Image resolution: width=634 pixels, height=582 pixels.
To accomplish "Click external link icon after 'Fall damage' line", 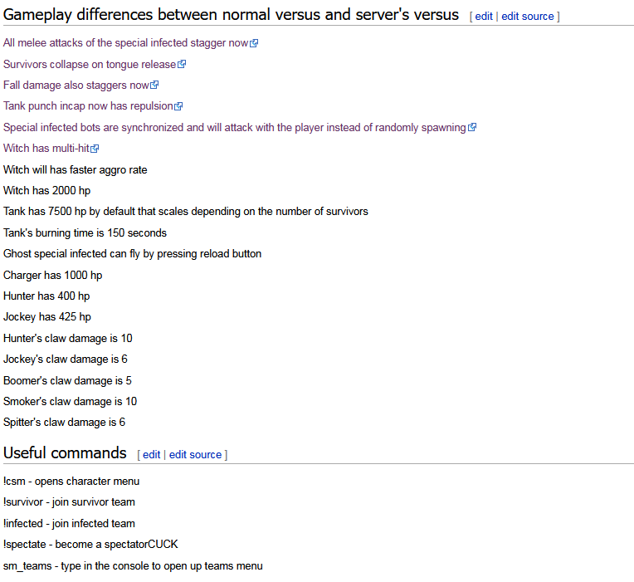I will (x=154, y=85).
